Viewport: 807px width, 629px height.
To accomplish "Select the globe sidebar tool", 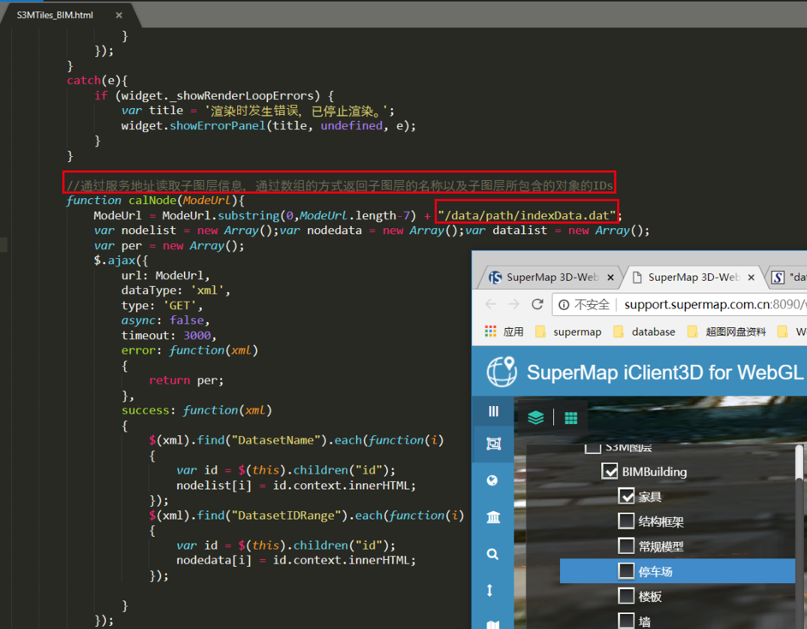I will [x=492, y=480].
